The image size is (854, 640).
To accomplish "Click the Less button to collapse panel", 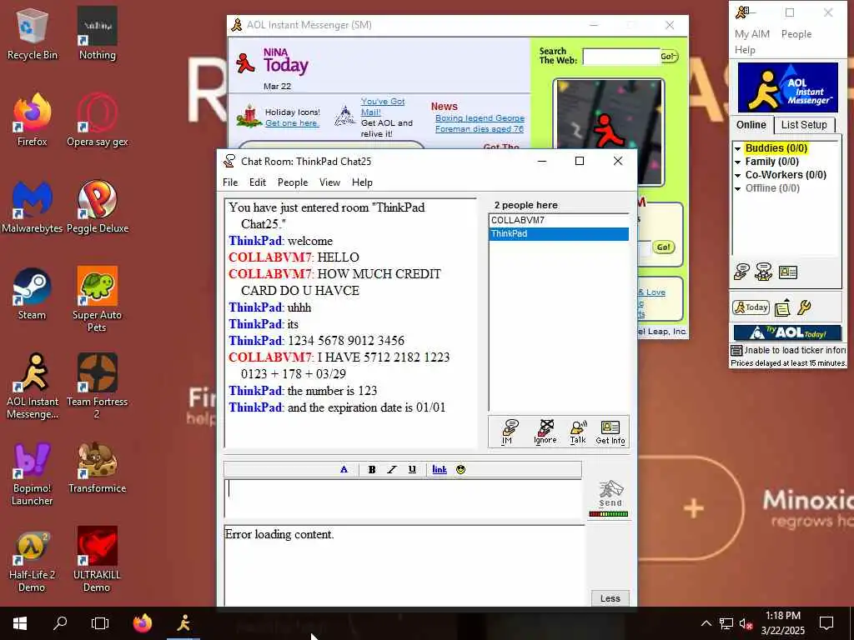I will click(610, 598).
